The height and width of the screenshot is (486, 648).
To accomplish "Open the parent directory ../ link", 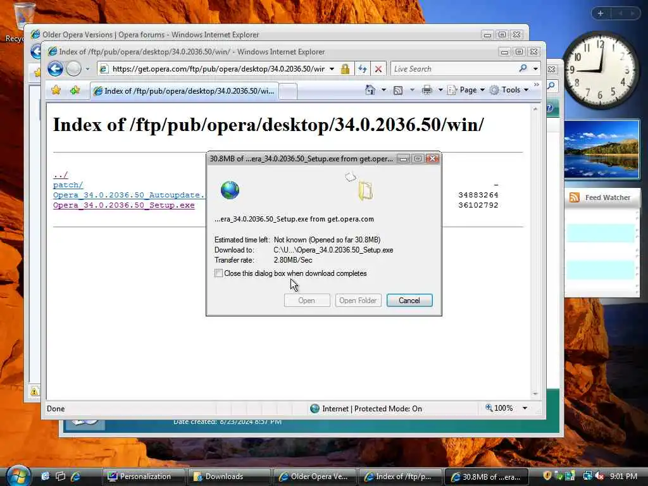I will (x=60, y=175).
